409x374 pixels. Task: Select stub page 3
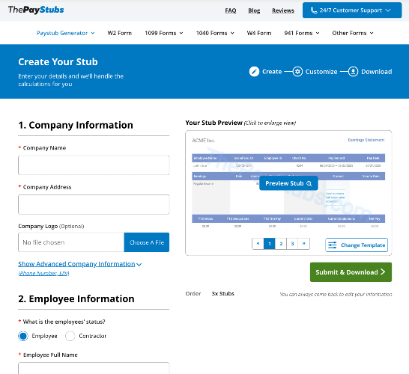[292, 244]
